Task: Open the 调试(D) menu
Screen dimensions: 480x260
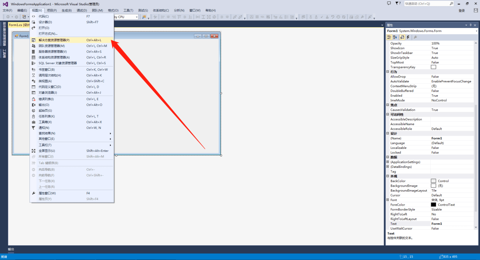Action: [82, 10]
